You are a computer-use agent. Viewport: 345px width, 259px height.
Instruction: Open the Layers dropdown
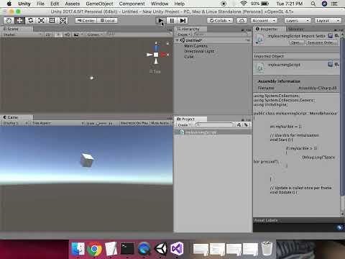[298, 21]
